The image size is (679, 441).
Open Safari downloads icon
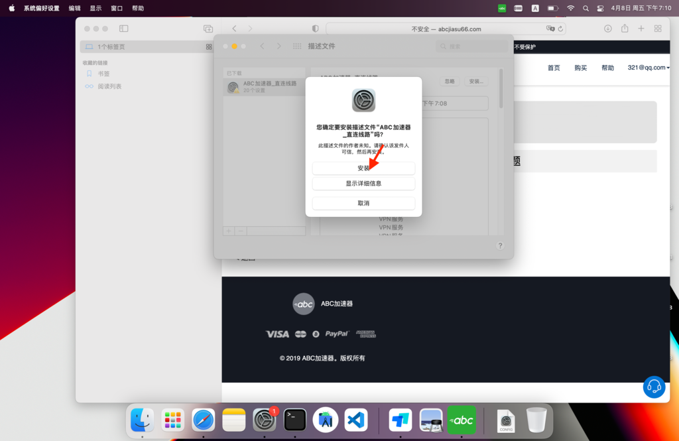(608, 29)
